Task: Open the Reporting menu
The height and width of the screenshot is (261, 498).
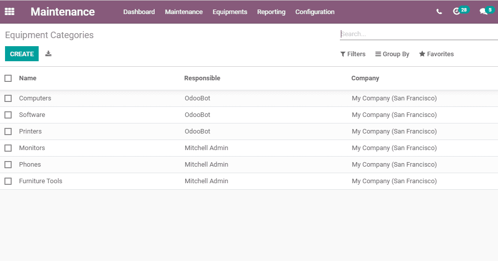Action: tap(271, 12)
